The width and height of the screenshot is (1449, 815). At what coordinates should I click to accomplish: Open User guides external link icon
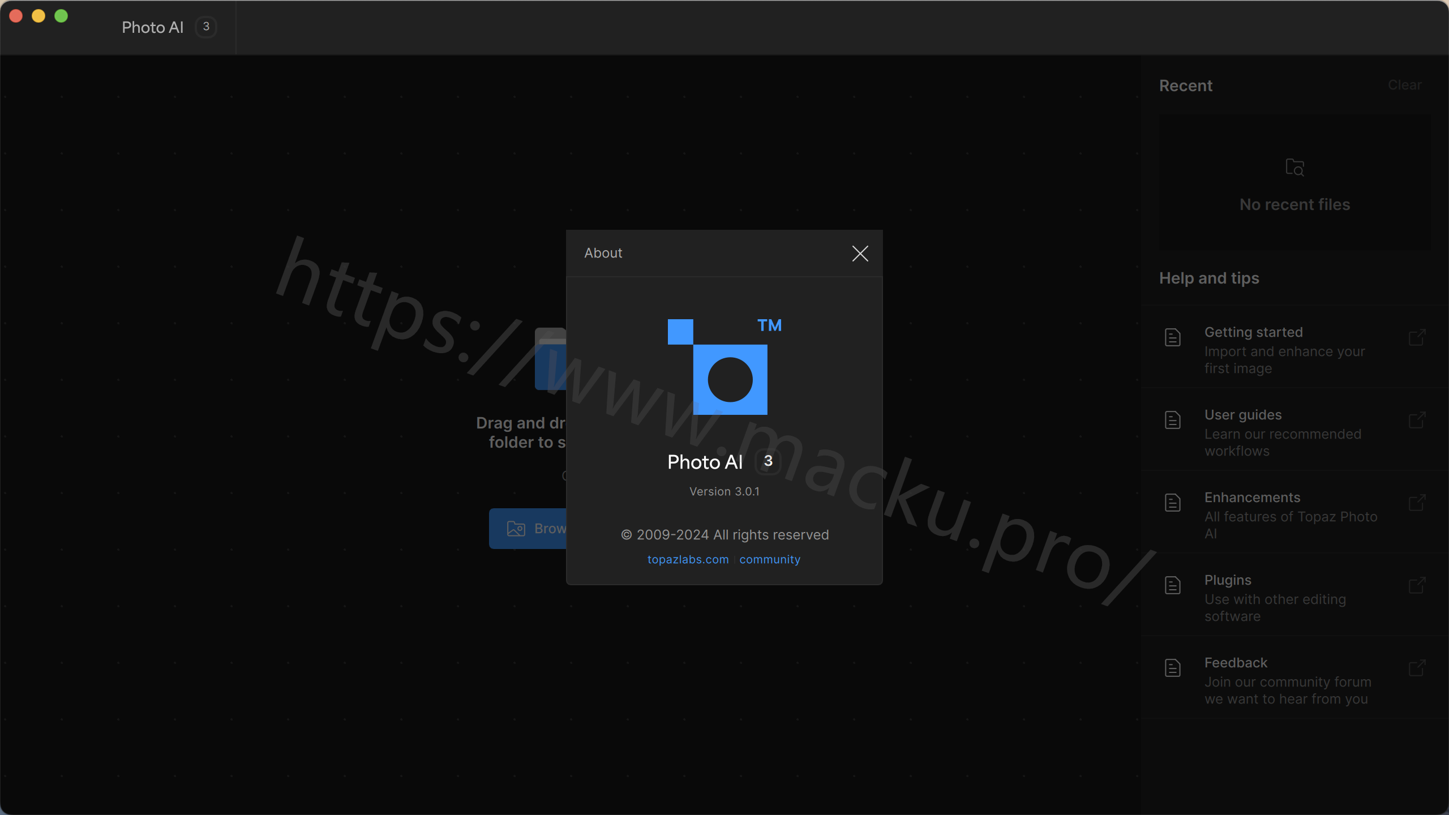point(1417,420)
